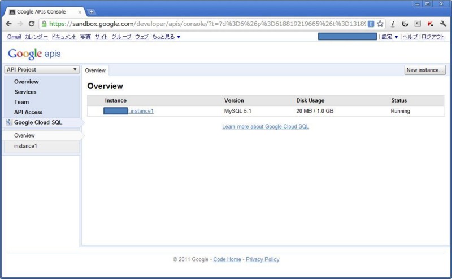
Task: Click the Running status cell
Action: [x=401, y=111]
